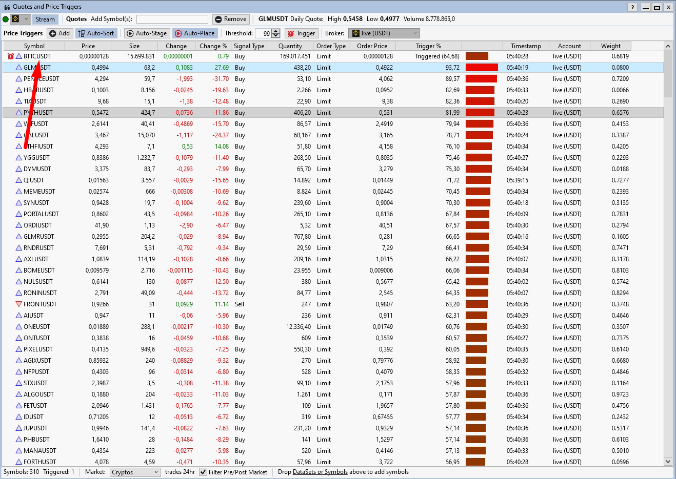Screen dimensions: 676x479
Task: Sort by Weight column header
Action: [611, 46]
